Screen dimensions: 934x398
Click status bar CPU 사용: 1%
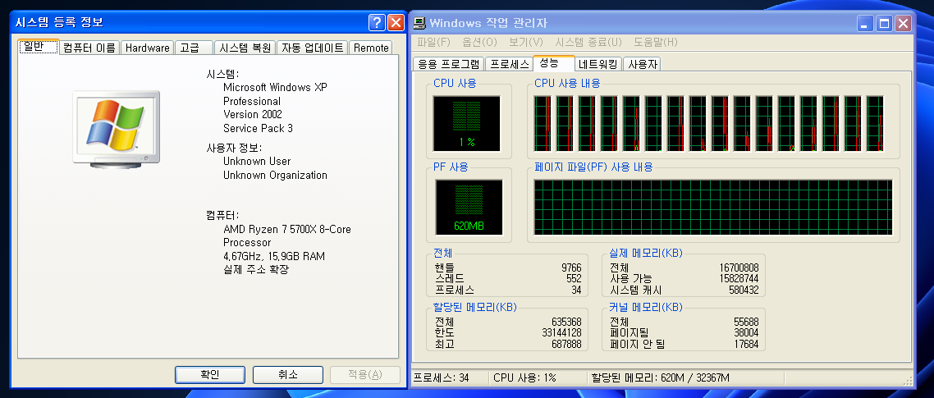(x=524, y=377)
